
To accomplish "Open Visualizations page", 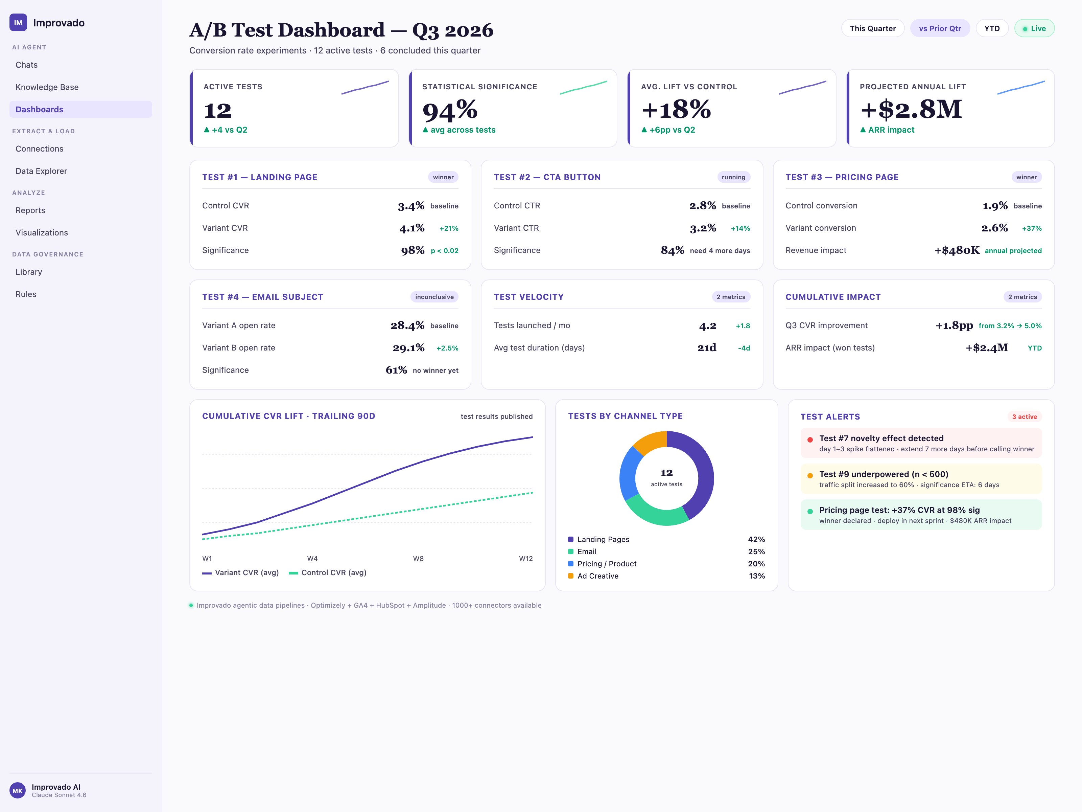I will pyautogui.click(x=81, y=232).
